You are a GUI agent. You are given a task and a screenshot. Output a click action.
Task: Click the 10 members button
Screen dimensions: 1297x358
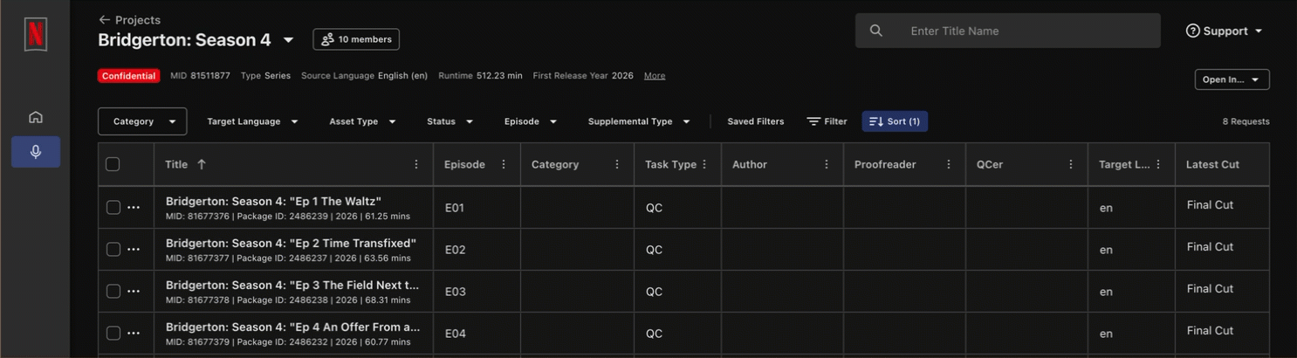(356, 39)
